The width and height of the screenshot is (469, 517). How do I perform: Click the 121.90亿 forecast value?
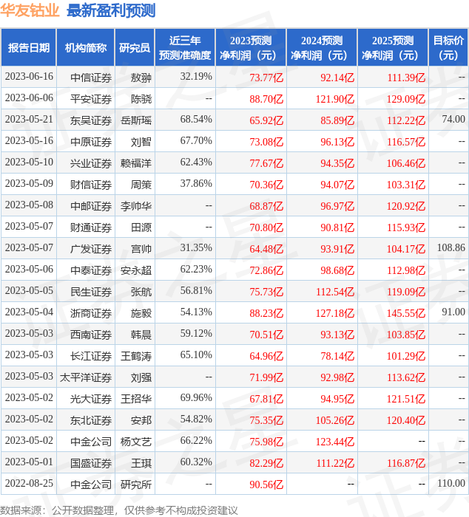pyautogui.click(x=335, y=99)
